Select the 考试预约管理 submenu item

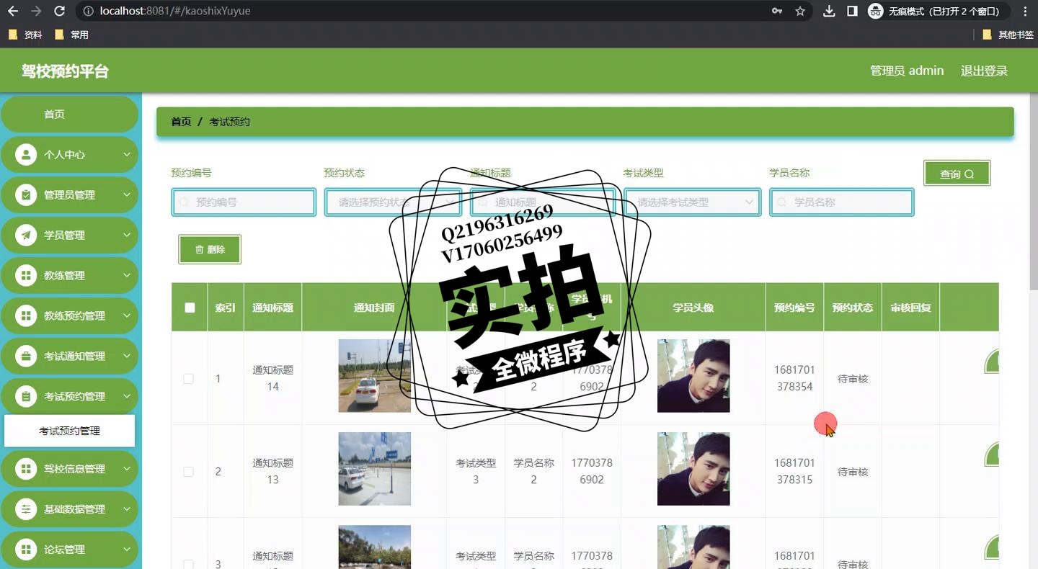[69, 431]
